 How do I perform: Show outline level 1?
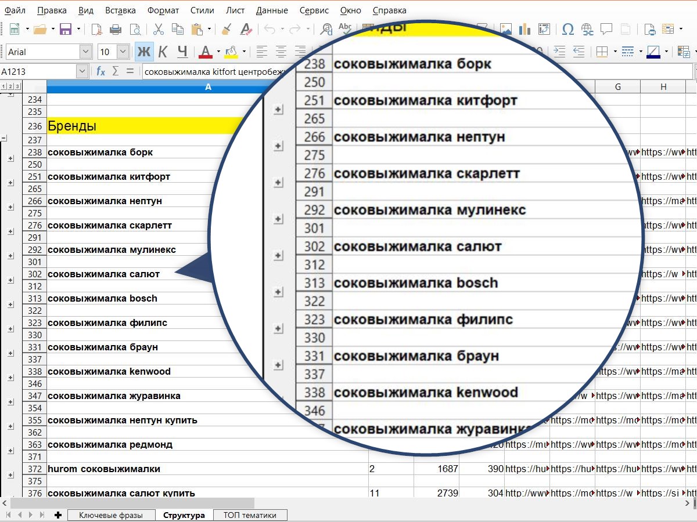(3, 87)
